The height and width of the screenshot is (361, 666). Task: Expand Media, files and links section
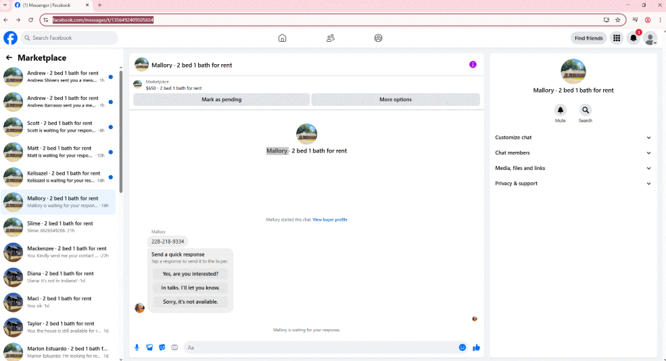573,168
